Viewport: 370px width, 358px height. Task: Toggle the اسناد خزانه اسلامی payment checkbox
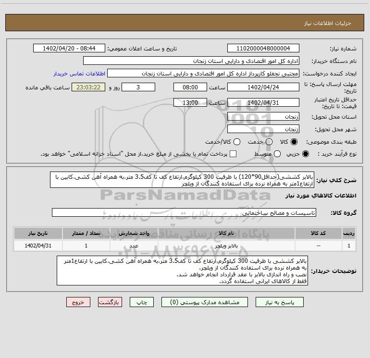pos(233,154)
